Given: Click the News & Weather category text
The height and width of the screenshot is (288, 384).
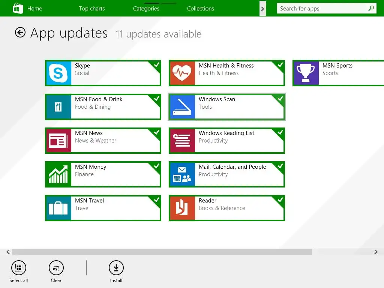Looking at the screenshot, I should 96,141.
